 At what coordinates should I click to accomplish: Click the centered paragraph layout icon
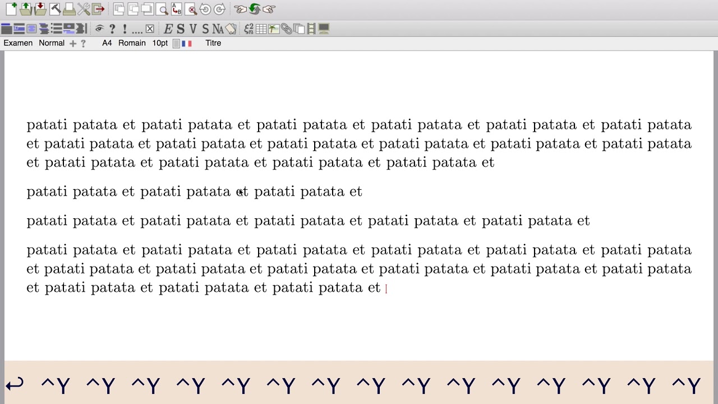[44, 29]
